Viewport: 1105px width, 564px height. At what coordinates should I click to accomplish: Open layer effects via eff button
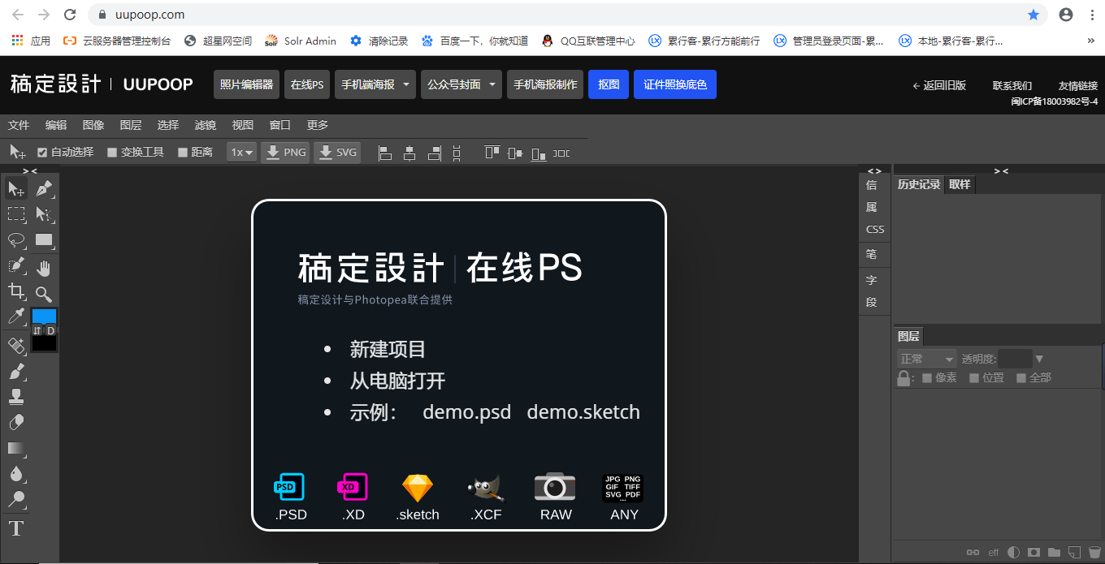point(993,553)
